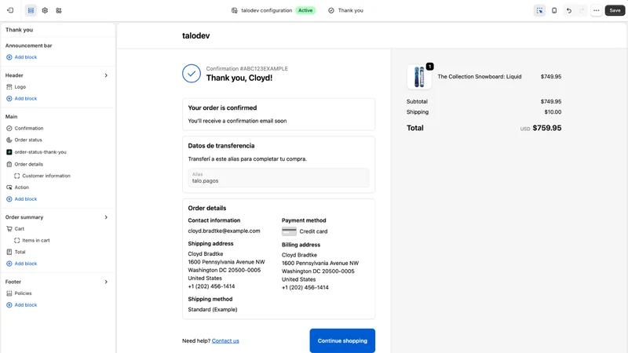Image resolution: width=628 pixels, height=353 pixels.
Task: Click the Logo block icon
Action: 9,87
